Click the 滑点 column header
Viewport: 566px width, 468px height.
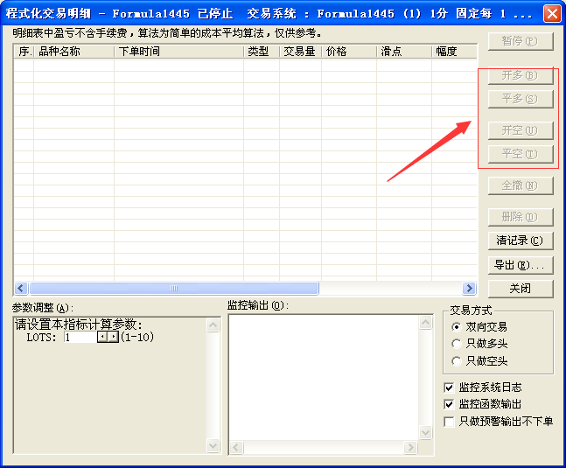click(x=404, y=52)
